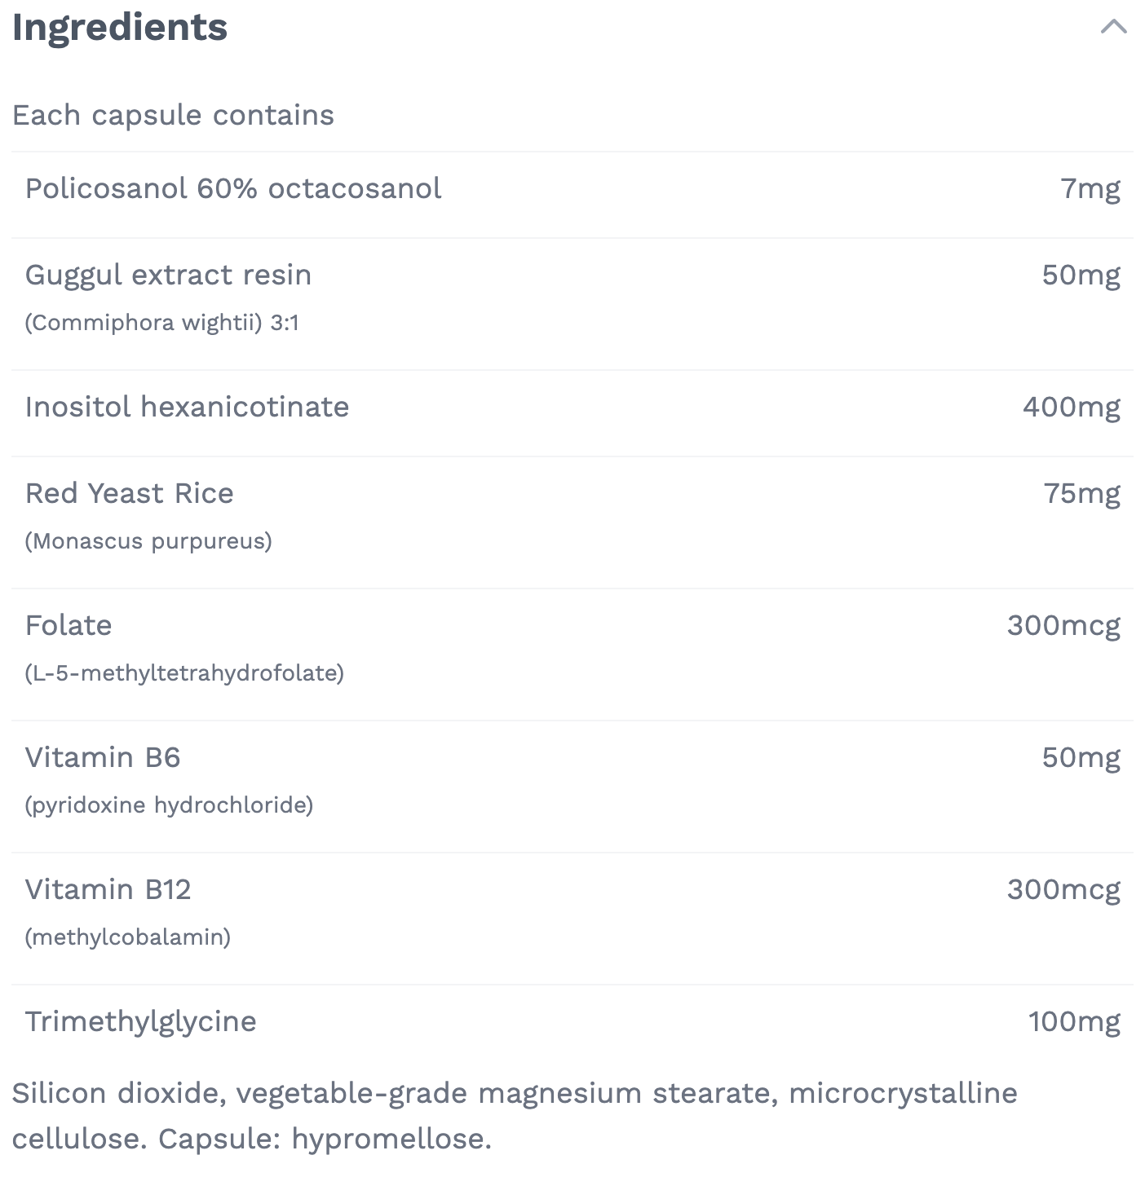This screenshot has height=1177, width=1145.
Task: Select the (L-5-methyltetrahydrofolate) description
Action: [x=184, y=673]
